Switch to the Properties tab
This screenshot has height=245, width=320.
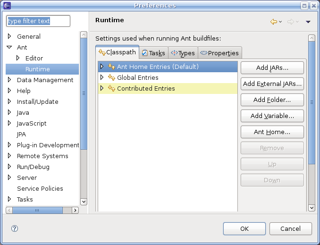(x=220, y=53)
